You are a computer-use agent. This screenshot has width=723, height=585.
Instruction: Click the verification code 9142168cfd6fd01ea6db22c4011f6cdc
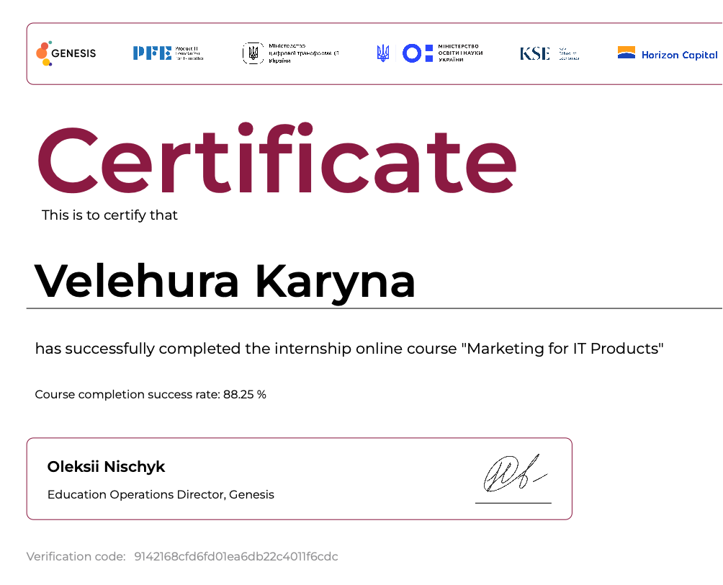[236, 556]
